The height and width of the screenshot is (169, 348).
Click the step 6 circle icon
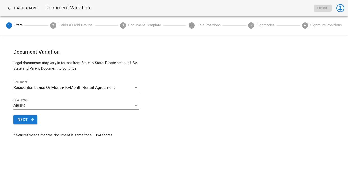(x=305, y=25)
